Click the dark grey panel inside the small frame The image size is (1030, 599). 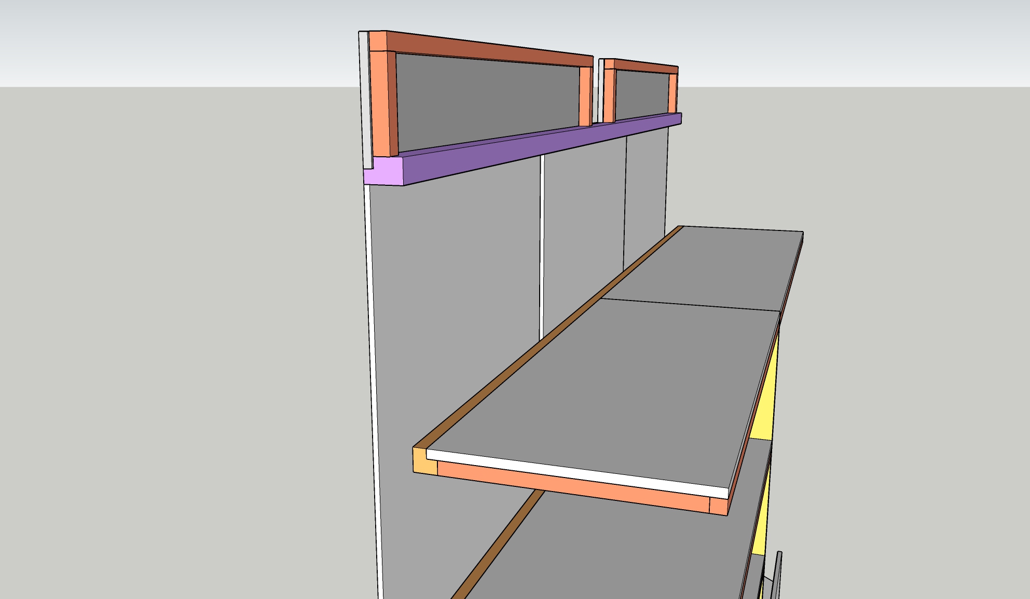tap(641, 95)
